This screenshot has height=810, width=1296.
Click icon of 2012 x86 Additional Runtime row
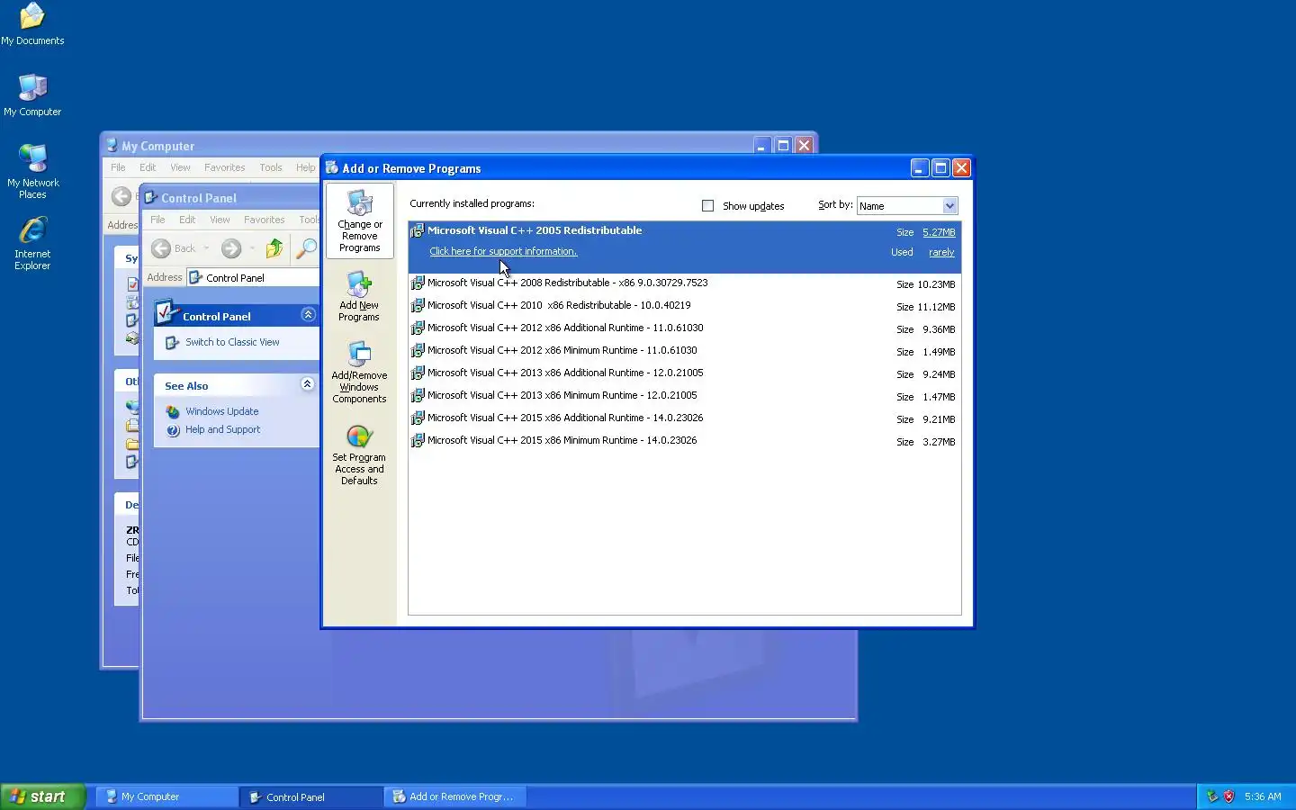coord(418,328)
